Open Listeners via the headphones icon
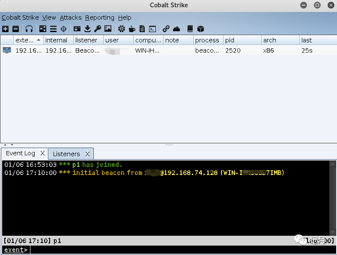Viewport: 337px width, 255px height. click(x=29, y=29)
